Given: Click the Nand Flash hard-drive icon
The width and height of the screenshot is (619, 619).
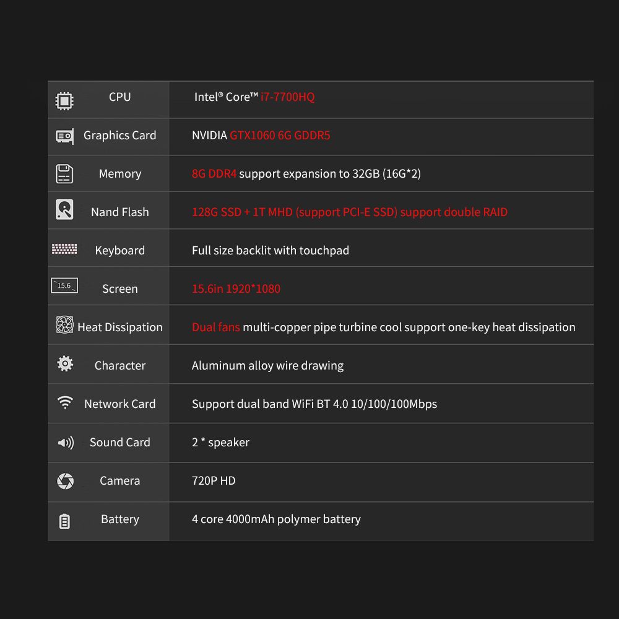Looking at the screenshot, I should click(64, 210).
